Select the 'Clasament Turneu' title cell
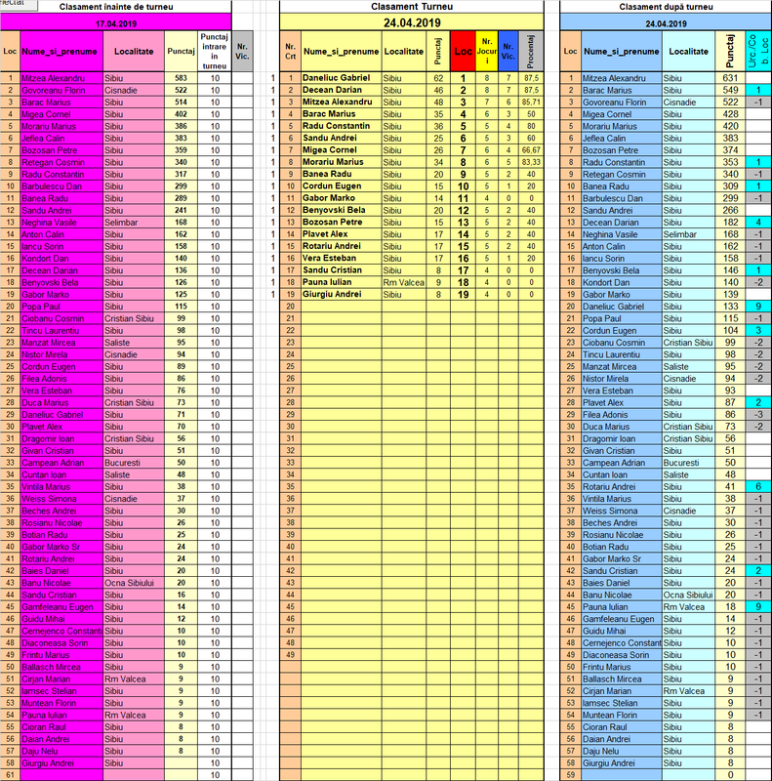The height and width of the screenshot is (781, 772). pos(412,7)
